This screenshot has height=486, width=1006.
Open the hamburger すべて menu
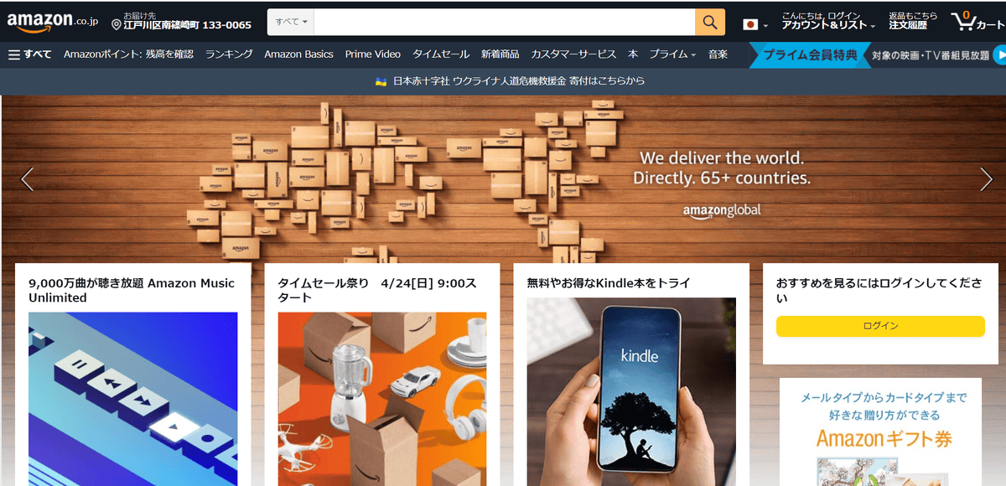click(x=29, y=54)
